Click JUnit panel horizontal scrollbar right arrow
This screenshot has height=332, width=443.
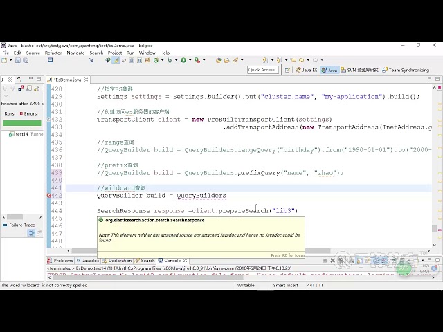[40, 216]
